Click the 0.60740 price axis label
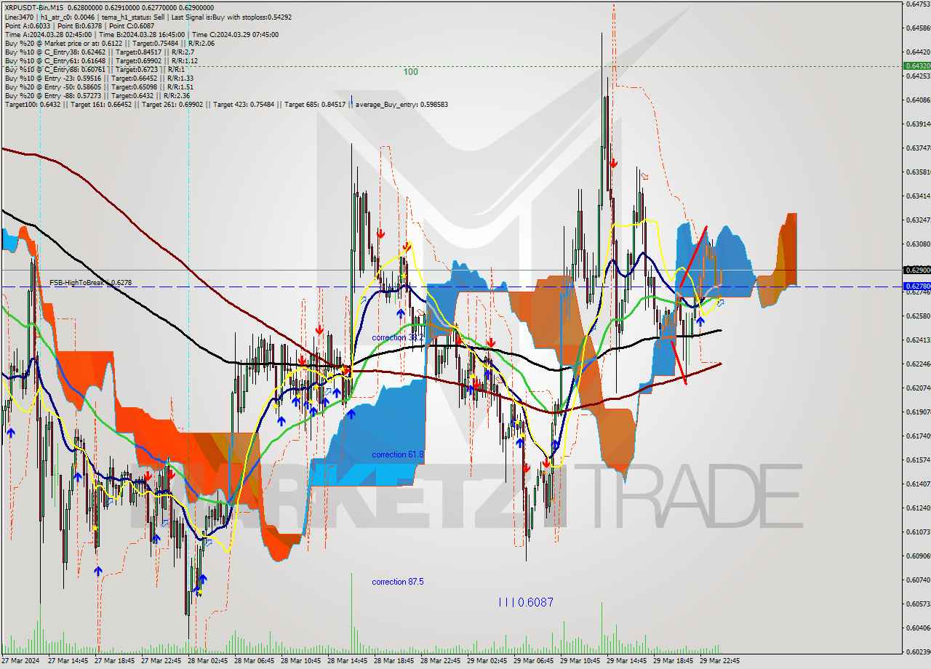 tap(918, 580)
